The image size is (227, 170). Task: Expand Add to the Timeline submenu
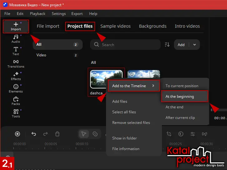(133, 86)
